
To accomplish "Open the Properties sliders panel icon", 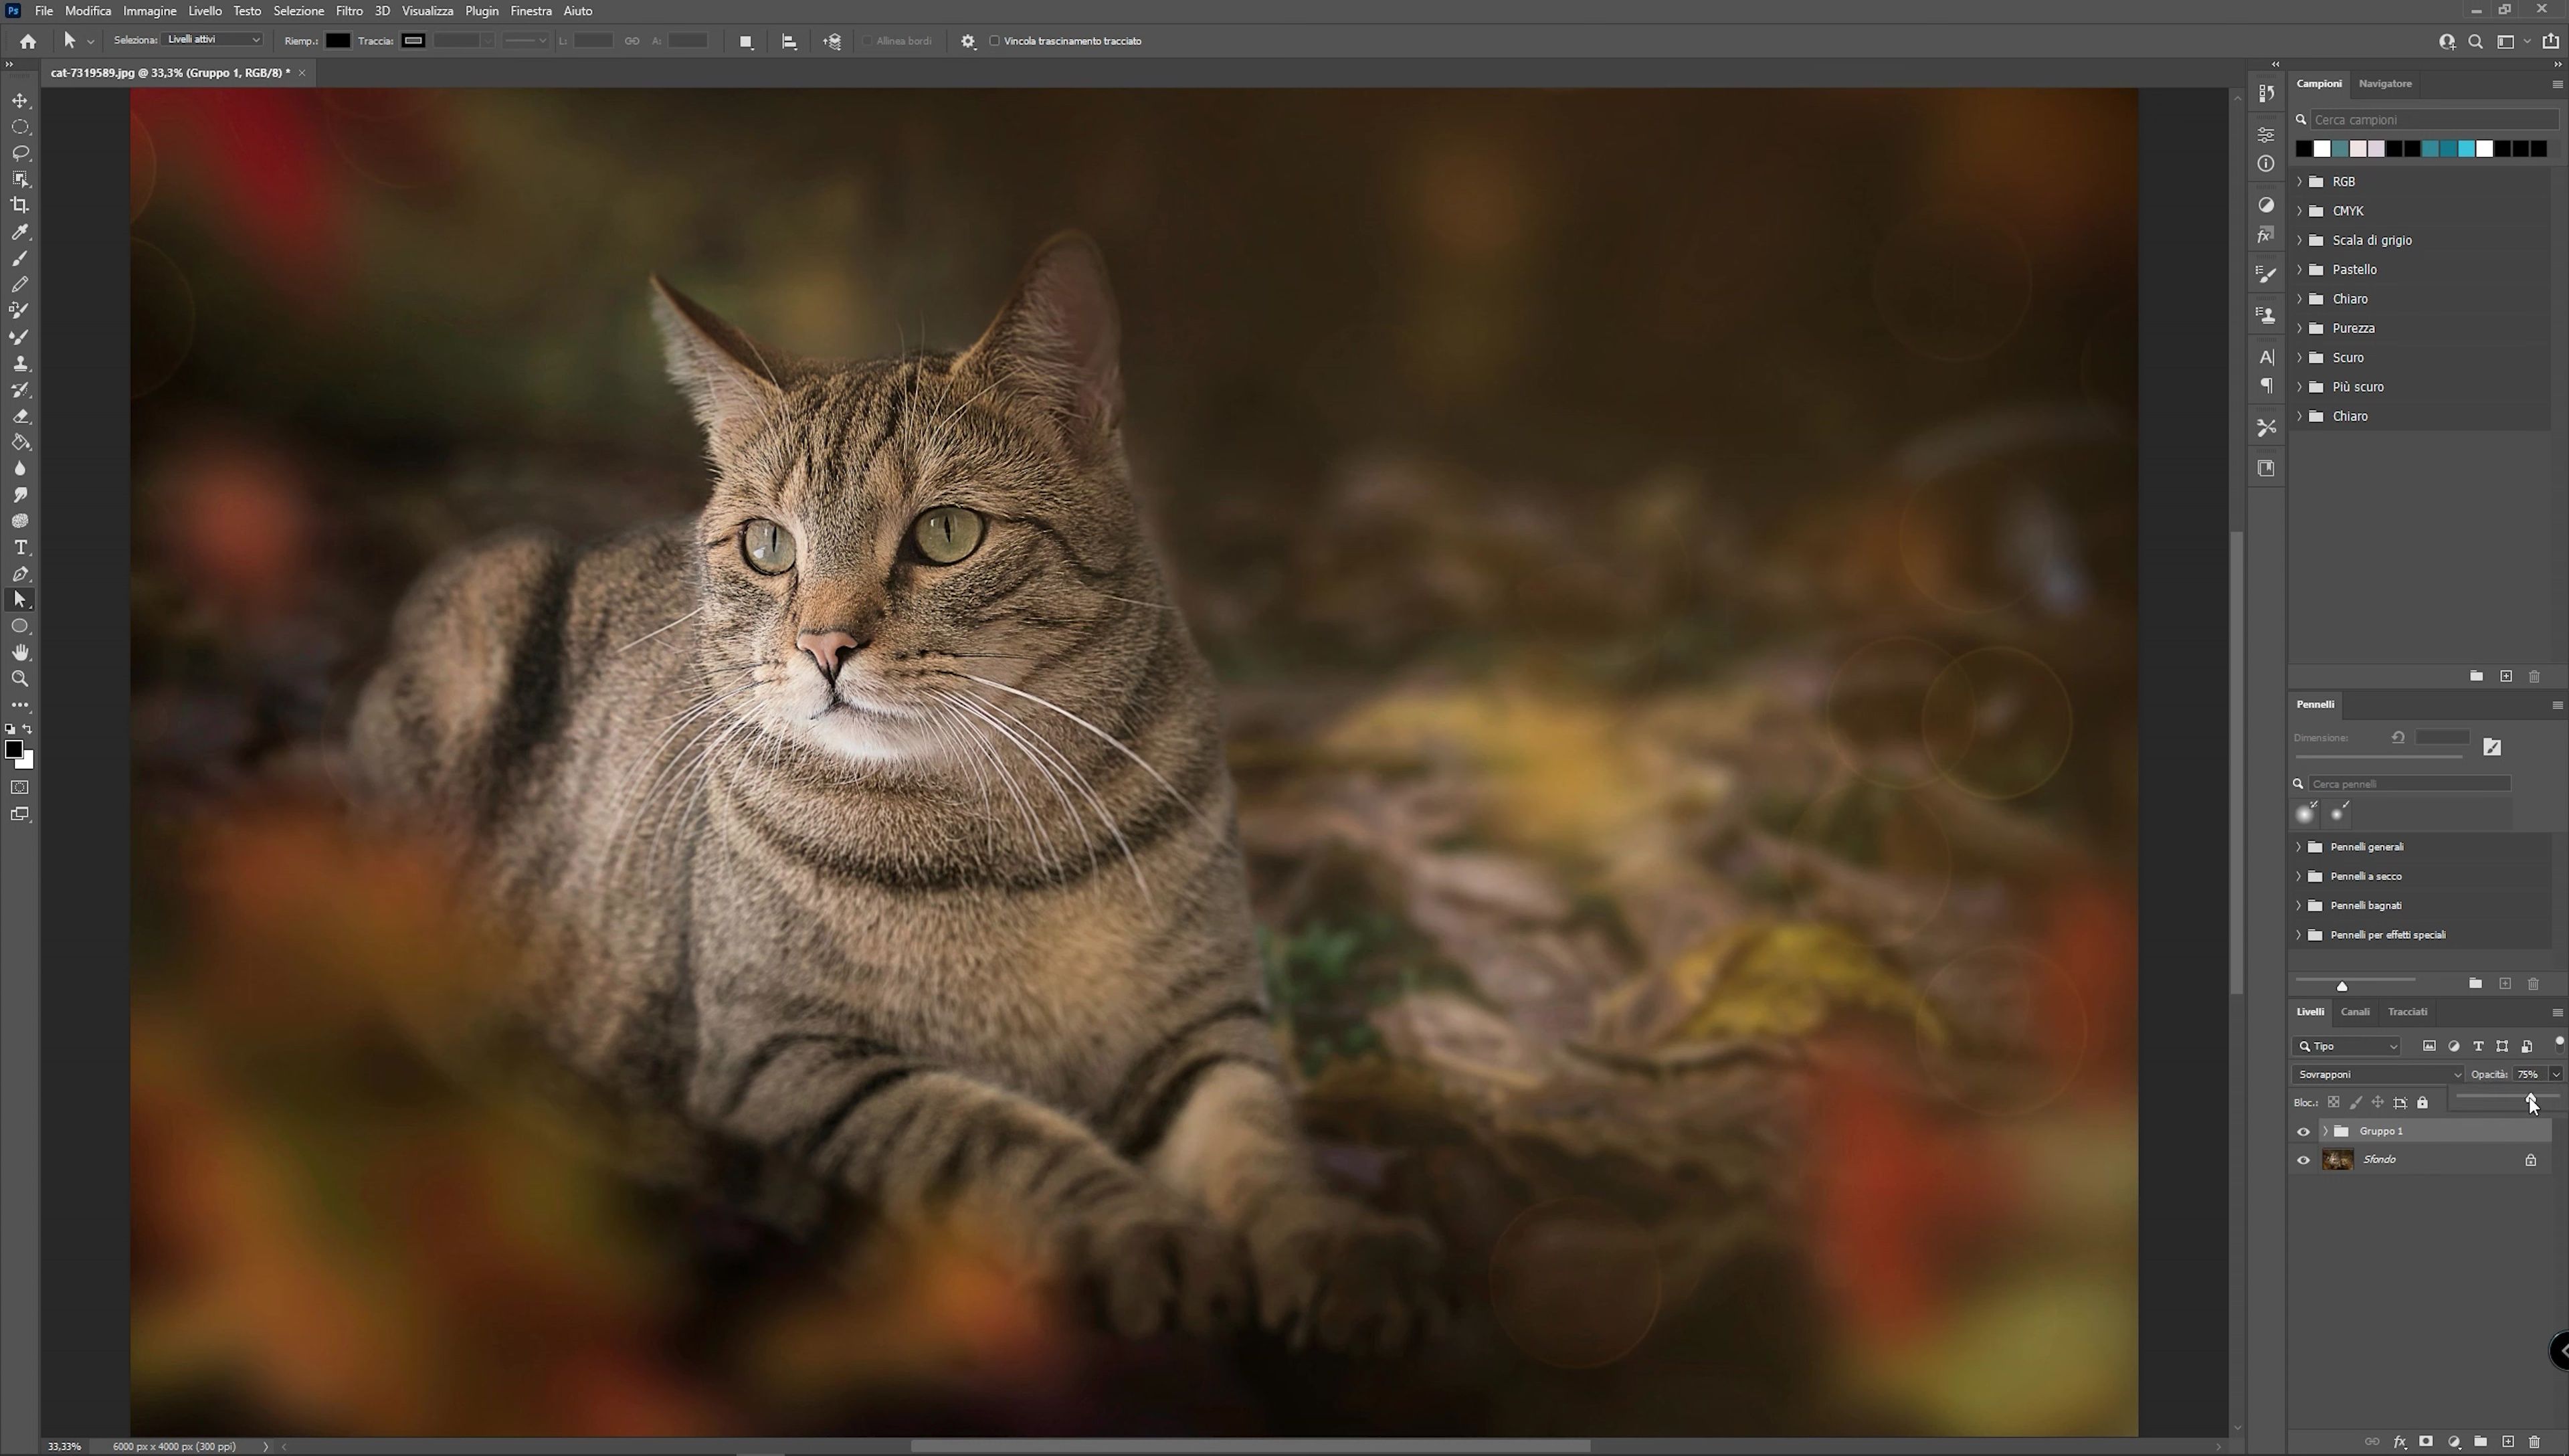I will 2266,134.
